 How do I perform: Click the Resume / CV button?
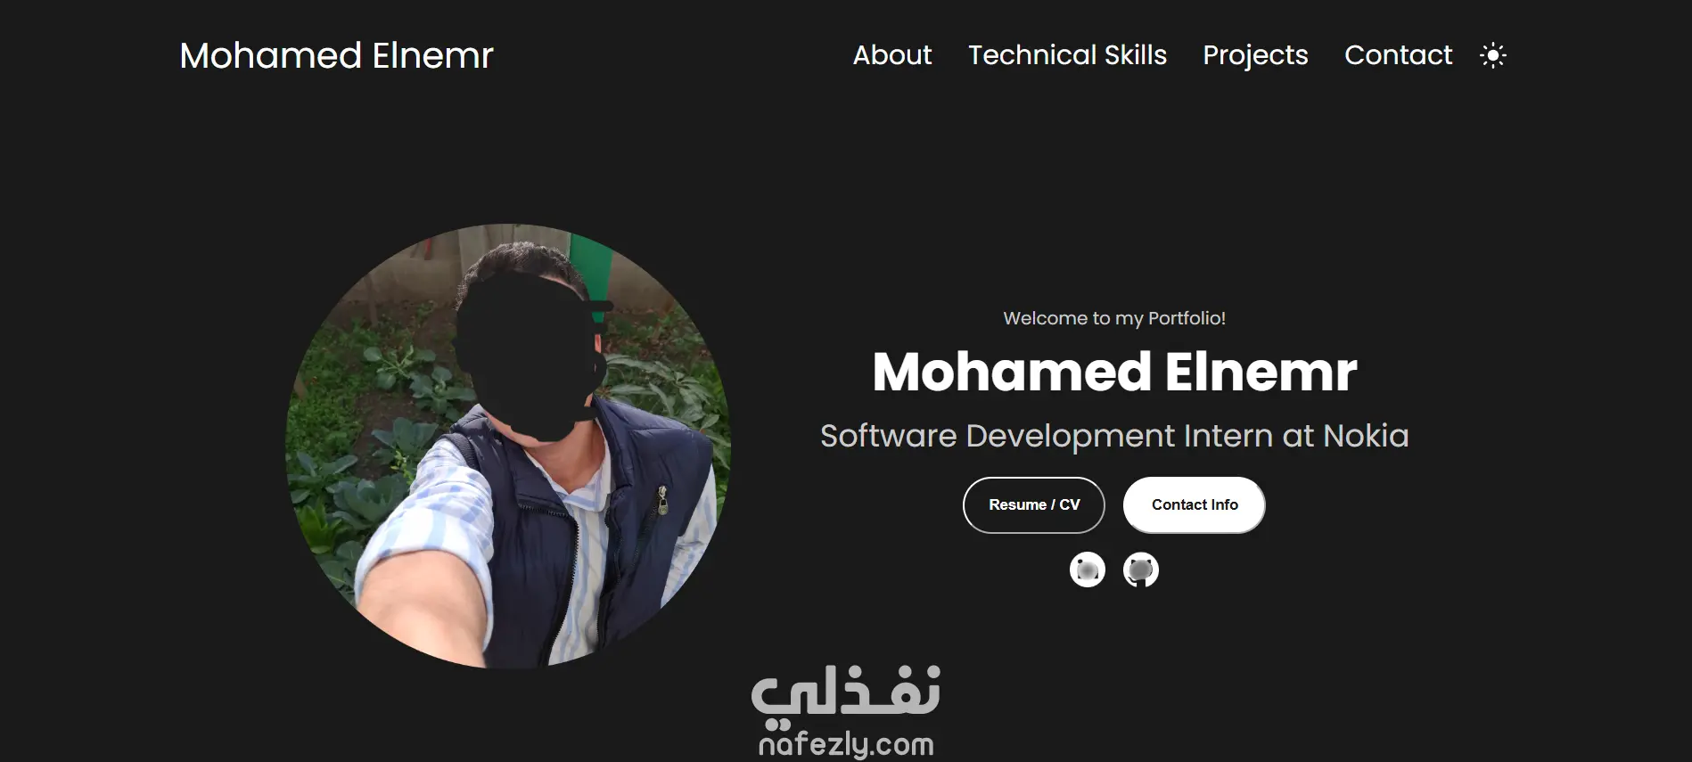(1034, 505)
